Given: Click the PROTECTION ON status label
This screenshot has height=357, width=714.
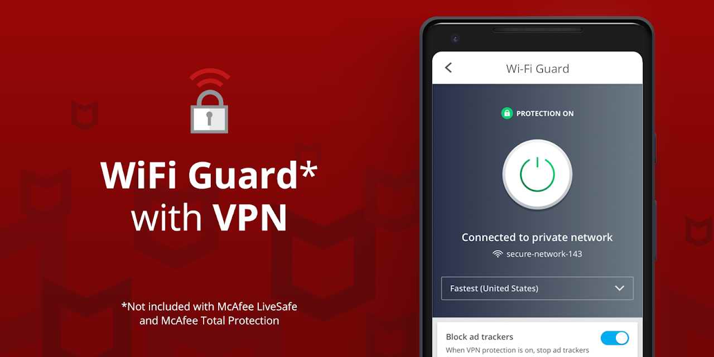Looking at the screenshot, I should pos(545,113).
